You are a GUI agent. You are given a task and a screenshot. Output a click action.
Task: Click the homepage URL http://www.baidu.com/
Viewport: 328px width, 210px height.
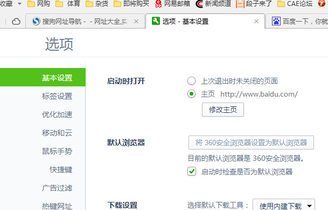coord(259,94)
